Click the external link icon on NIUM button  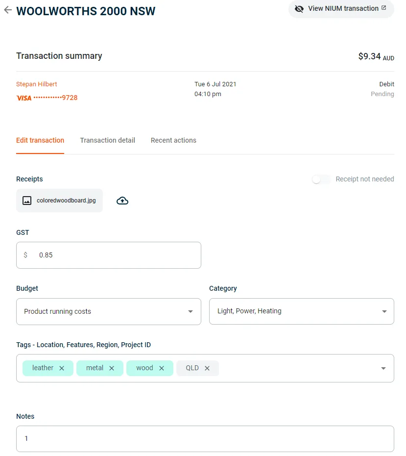(x=384, y=8)
